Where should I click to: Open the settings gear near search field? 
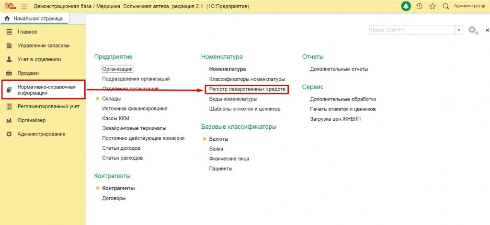tap(473, 30)
